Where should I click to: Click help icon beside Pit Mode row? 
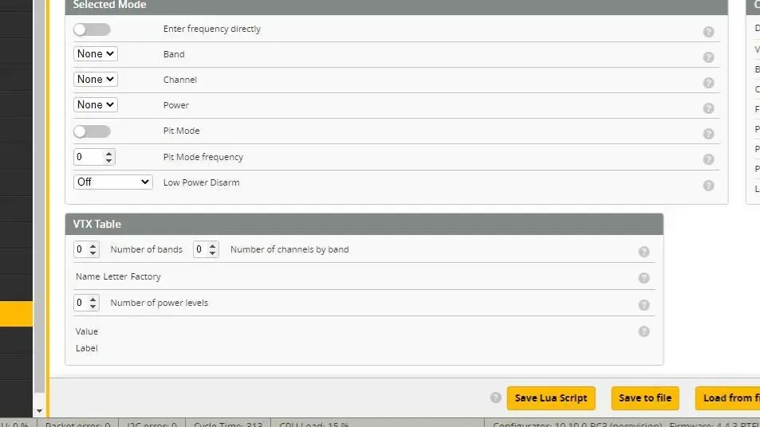(708, 134)
